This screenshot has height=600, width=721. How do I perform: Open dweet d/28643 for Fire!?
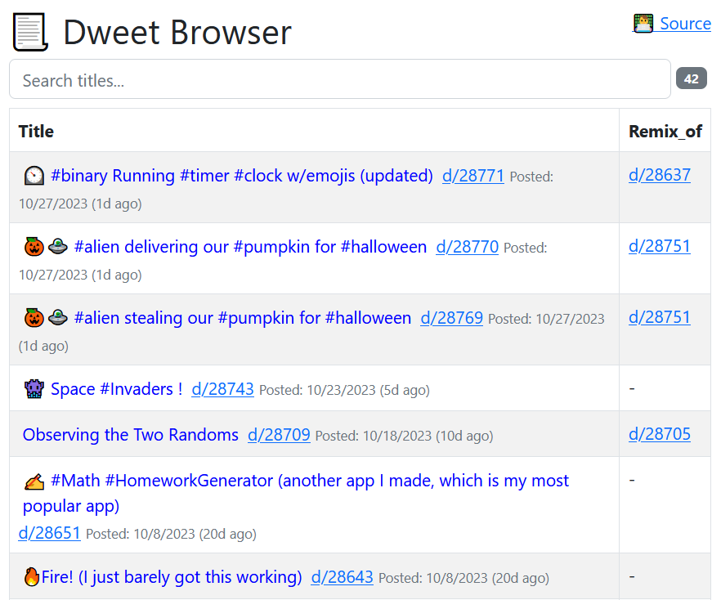342,576
